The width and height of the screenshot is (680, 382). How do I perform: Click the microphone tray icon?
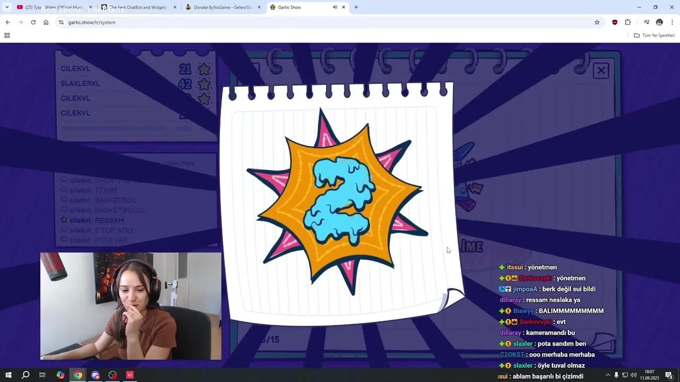click(x=616, y=375)
